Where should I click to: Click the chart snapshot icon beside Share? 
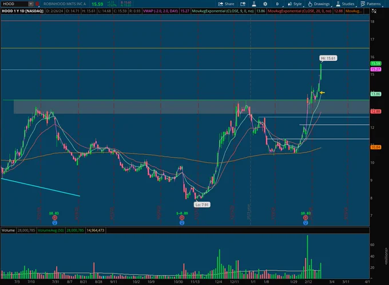pos(243,4)
